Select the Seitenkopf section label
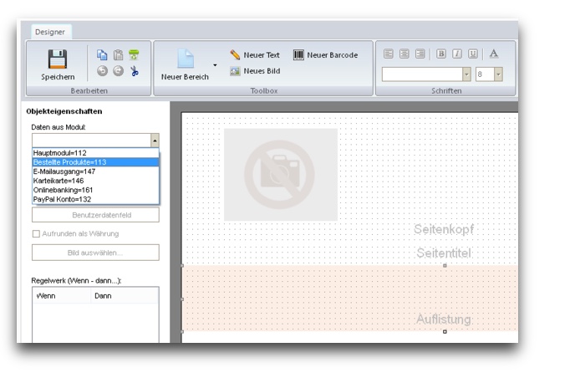 click(x=444, y=229)
